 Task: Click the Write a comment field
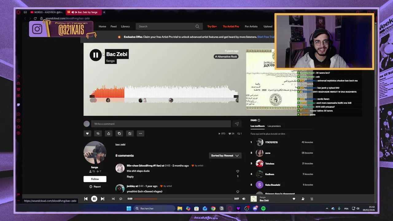161,124
